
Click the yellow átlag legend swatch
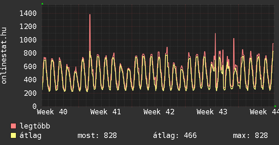13,136
